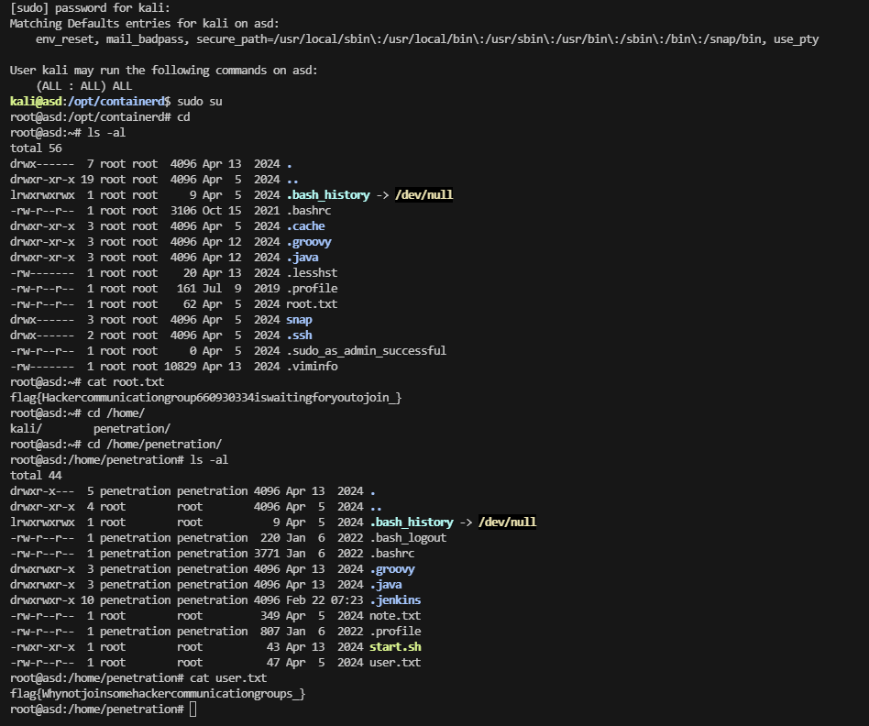Select the .jenkins directory name
869x726 pixels.
395,600
